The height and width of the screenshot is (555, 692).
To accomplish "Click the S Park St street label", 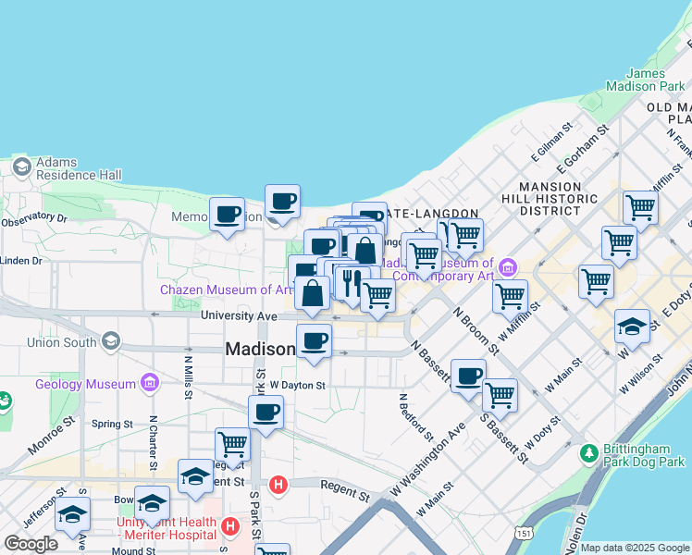I will (255, 515).
